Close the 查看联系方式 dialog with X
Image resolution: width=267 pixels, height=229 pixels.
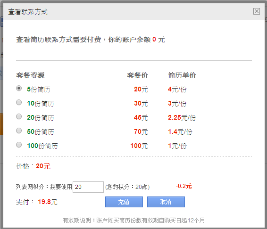[x=257, y=11]
